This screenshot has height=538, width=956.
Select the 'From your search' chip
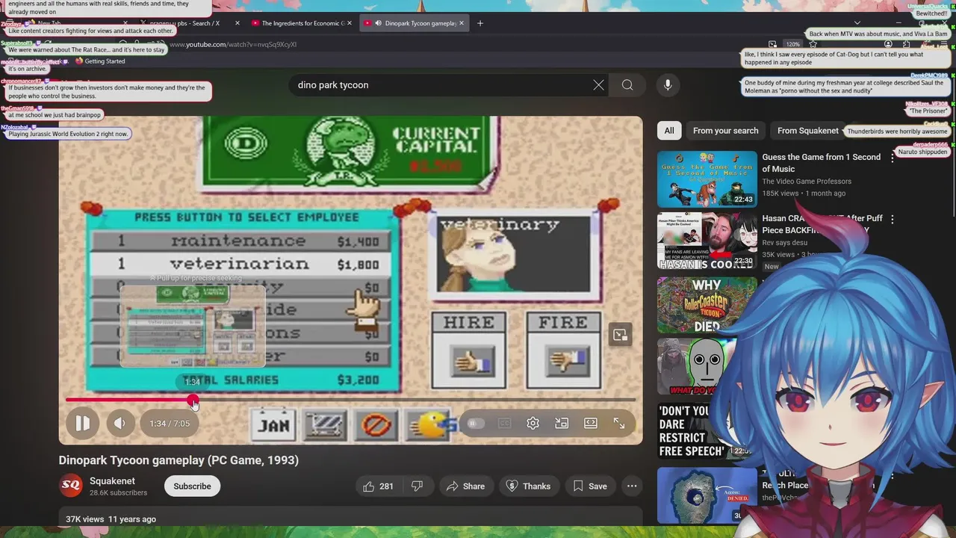[725, 131]
